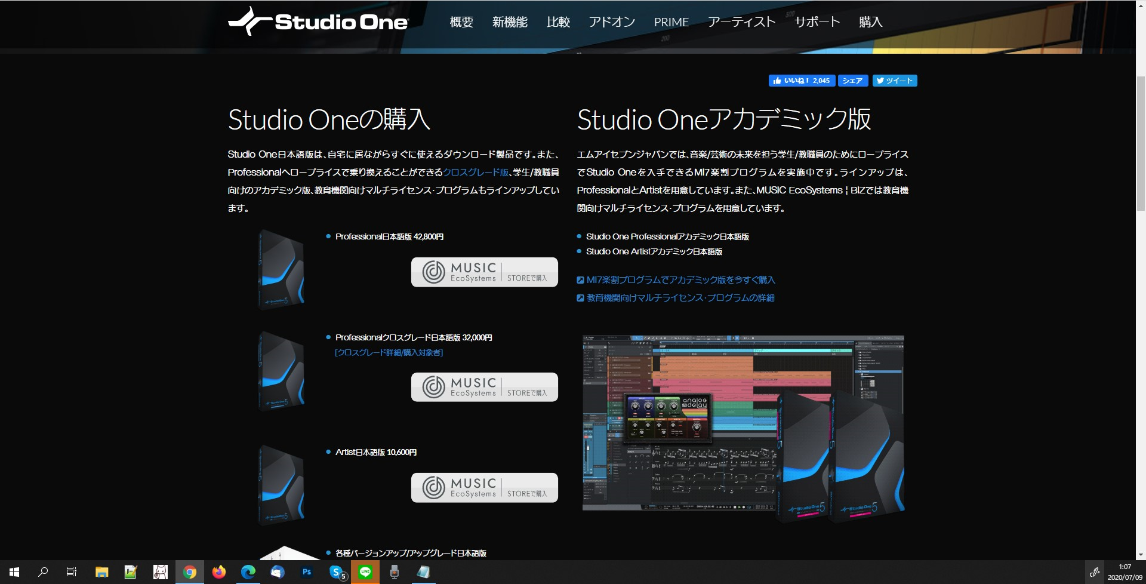The width and height of the screenshot is (1146, 584).
Task: Click the Twitter ツイート button
Action: [895, 81]
